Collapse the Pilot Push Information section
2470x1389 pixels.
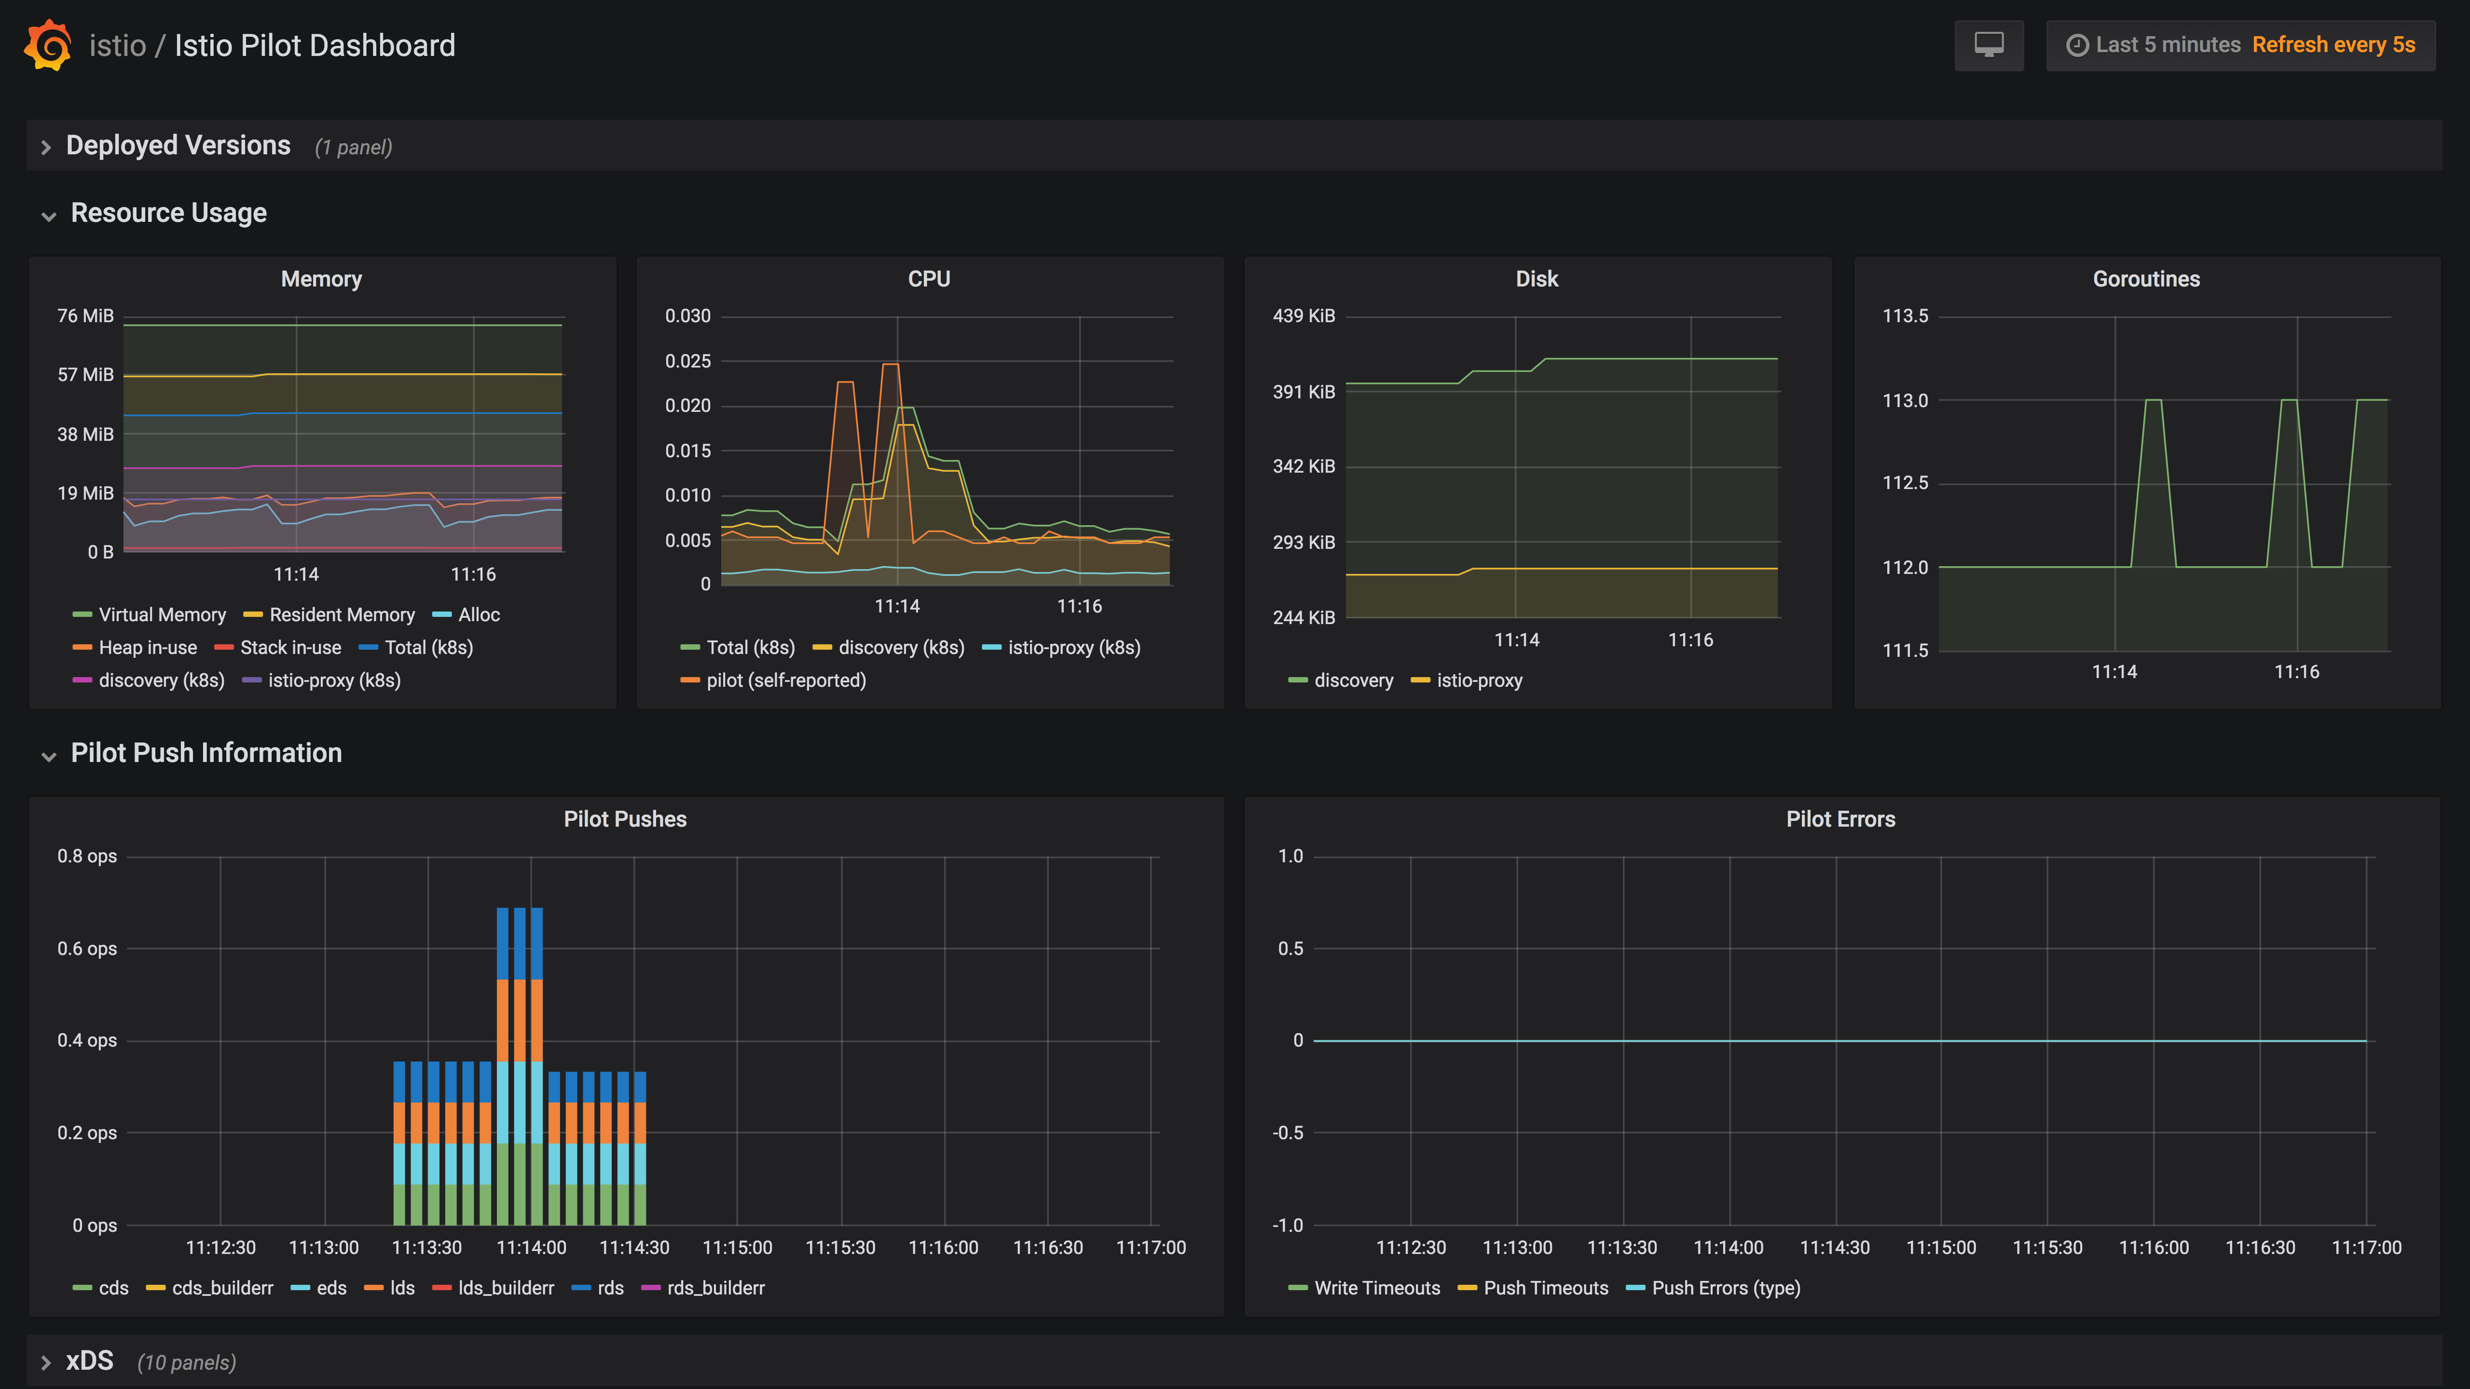tap(206, 753)
